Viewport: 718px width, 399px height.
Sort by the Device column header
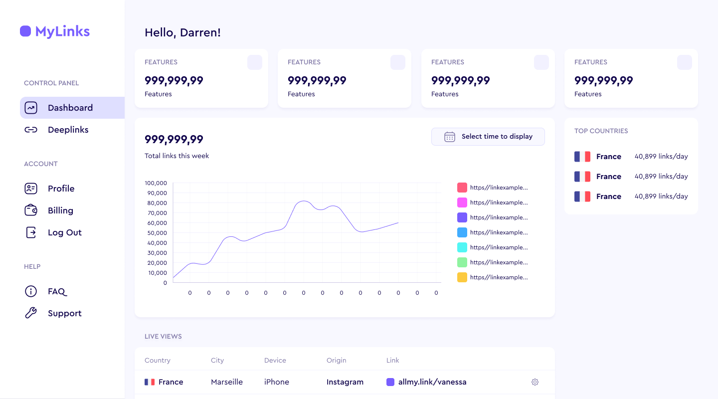[275, 360]
